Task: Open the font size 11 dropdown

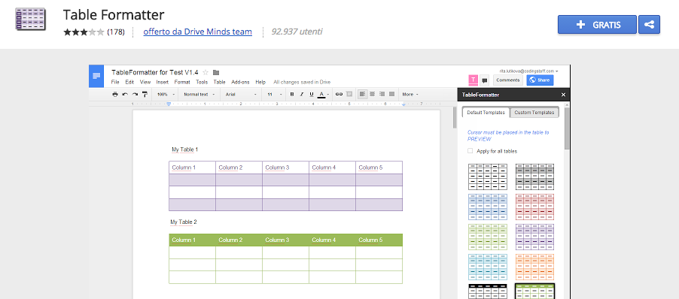Action: pos(274,94)
